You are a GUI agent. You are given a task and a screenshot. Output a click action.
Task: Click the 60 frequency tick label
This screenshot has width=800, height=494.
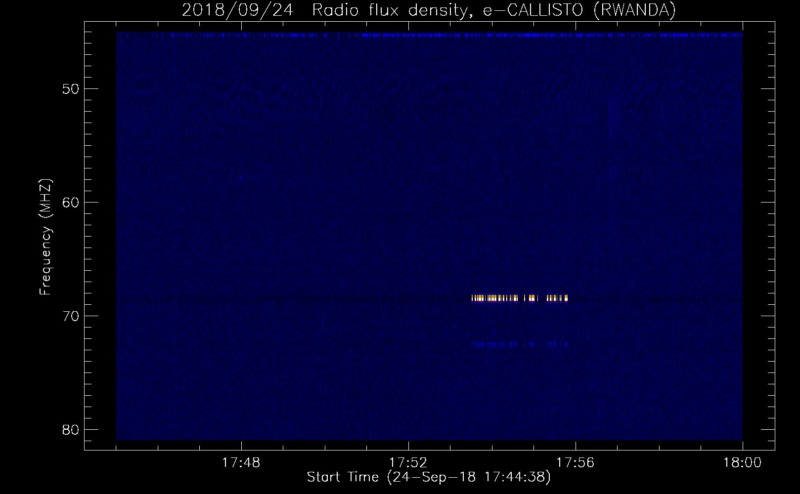(71, 203)
